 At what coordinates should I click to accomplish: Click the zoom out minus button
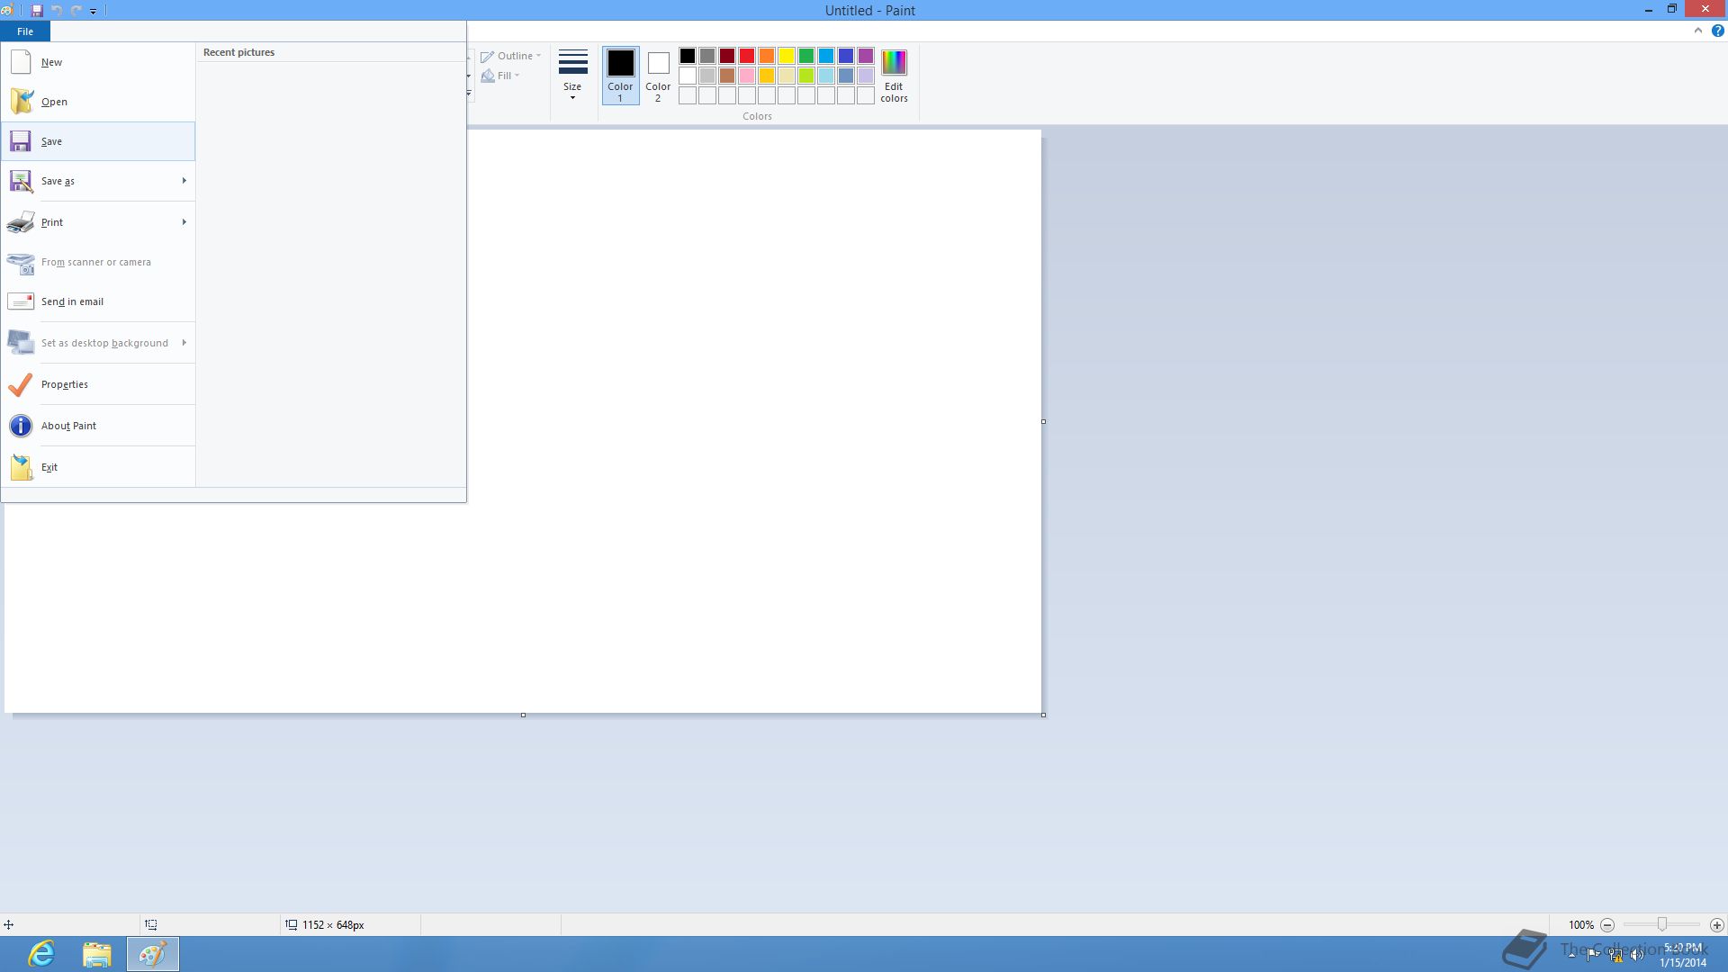[x=1607, y=925]
